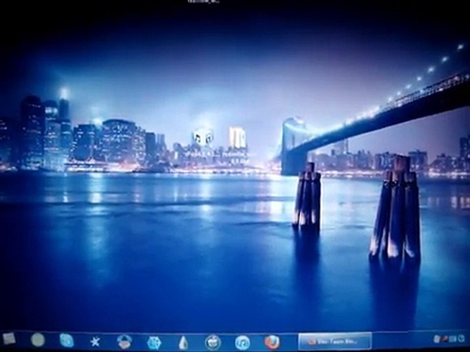The height and width of the screenshot is (352, 470).
Task: Select the music-note cube desktop icon
Action: (203, 136)
